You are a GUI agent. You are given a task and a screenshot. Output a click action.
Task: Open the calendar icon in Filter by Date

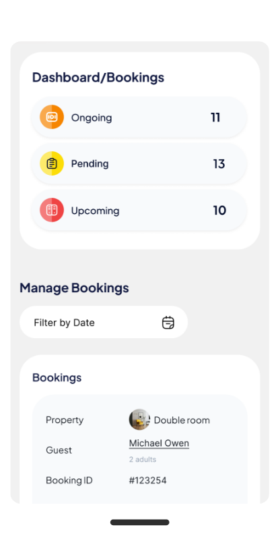[x=168, y=323]
